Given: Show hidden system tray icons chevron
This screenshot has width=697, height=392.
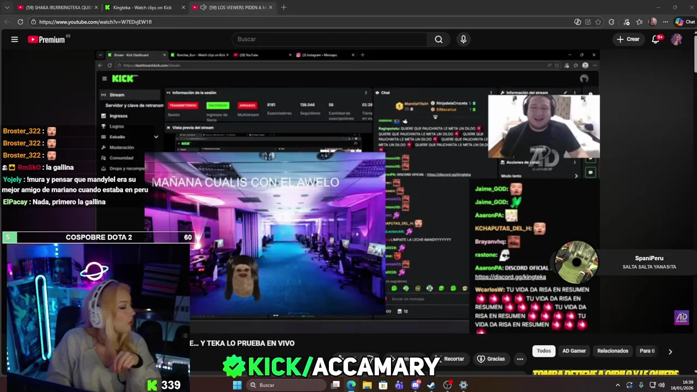Looking at the screenshot, I should (x=617, y=385).
